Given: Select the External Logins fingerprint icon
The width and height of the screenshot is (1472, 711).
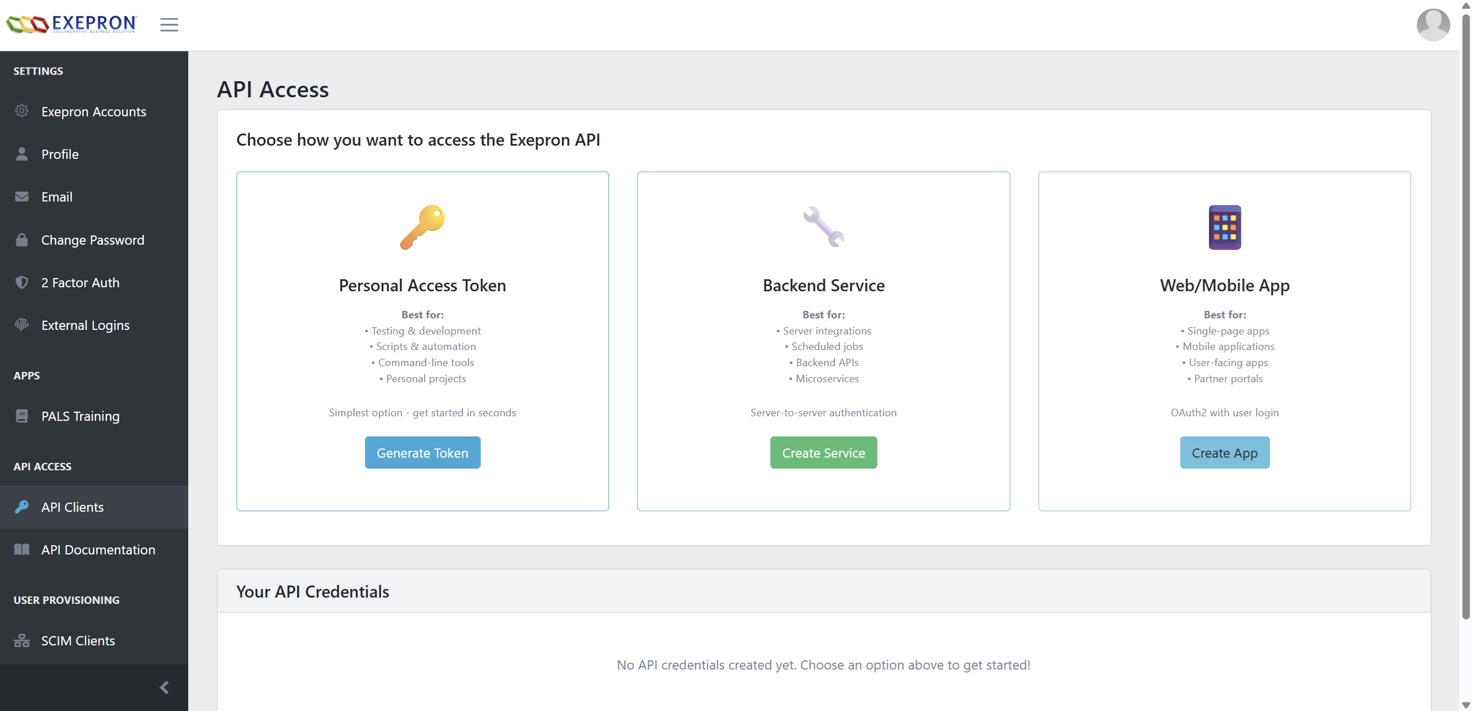Looking at the screenshot, I should [x=21, y=325].
